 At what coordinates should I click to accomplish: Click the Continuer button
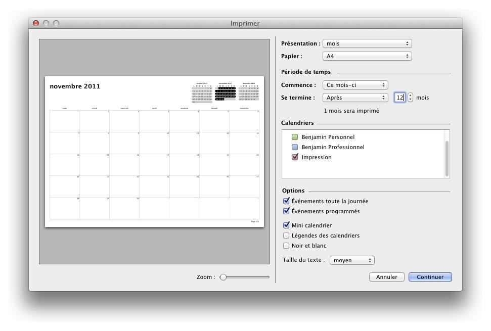[430, 277]
